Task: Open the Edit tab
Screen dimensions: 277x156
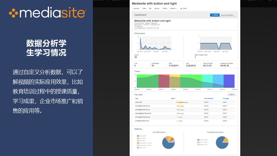Action: point(150,8)
